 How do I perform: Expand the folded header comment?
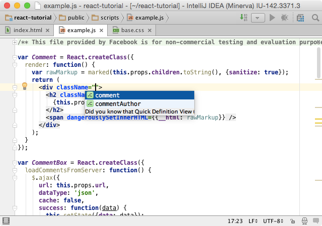click(15, 43)
